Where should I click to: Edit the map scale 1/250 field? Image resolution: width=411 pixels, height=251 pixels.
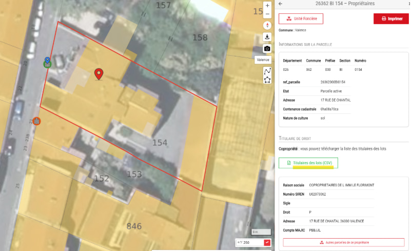click(250, 243)
